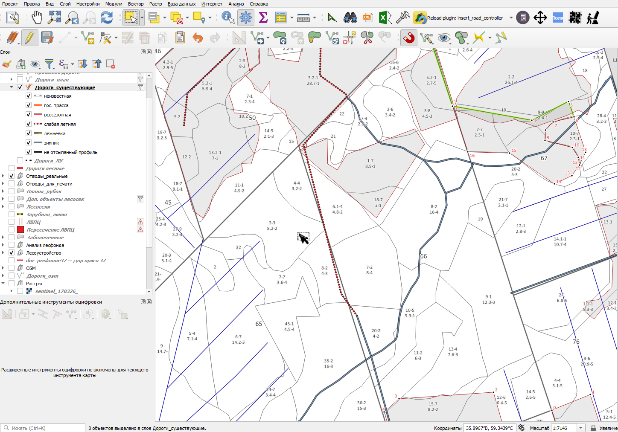Viewport: 618px width, 432px height.
Task: Click the blue Поля button icon
Action: point(558,18)
